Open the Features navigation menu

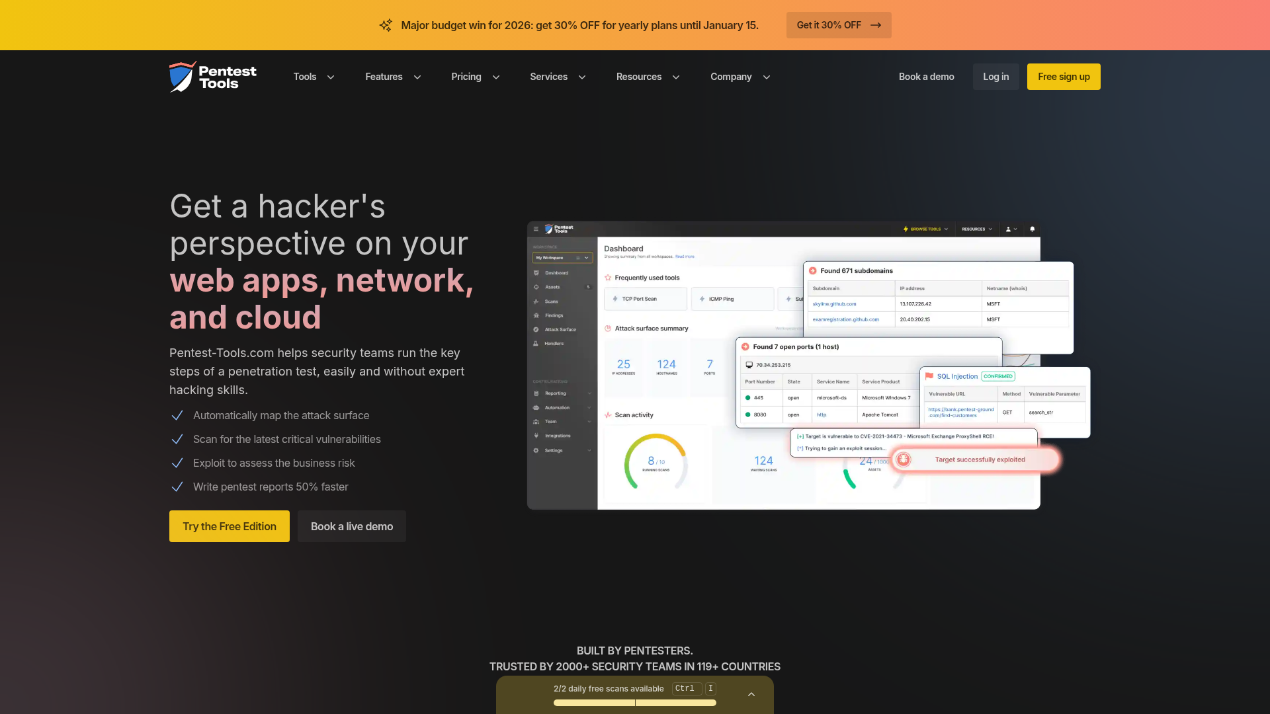pos(393,77)
